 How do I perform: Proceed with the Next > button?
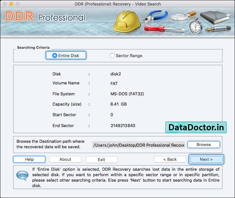(206, 159)
